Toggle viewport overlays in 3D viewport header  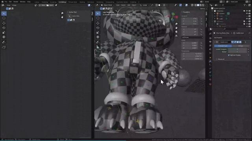(186, 5)
